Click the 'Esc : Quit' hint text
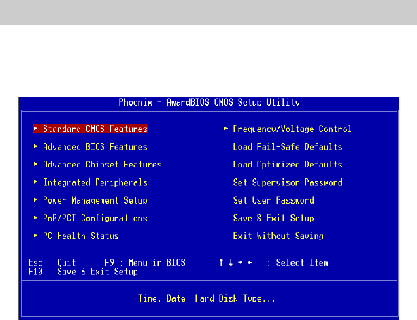Viewport: 417px width, 320px height. (52, 263)
